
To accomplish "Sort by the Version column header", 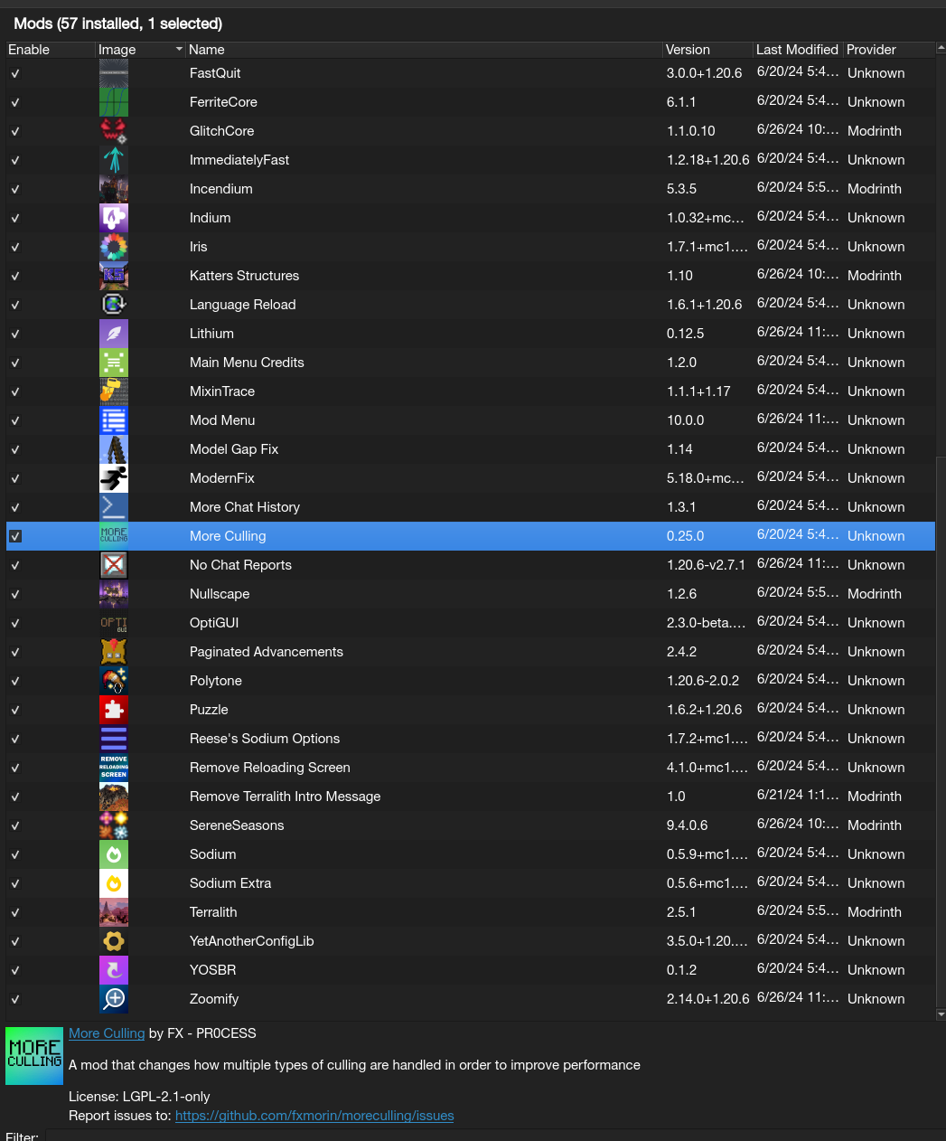I will click(x=707, y=50).
